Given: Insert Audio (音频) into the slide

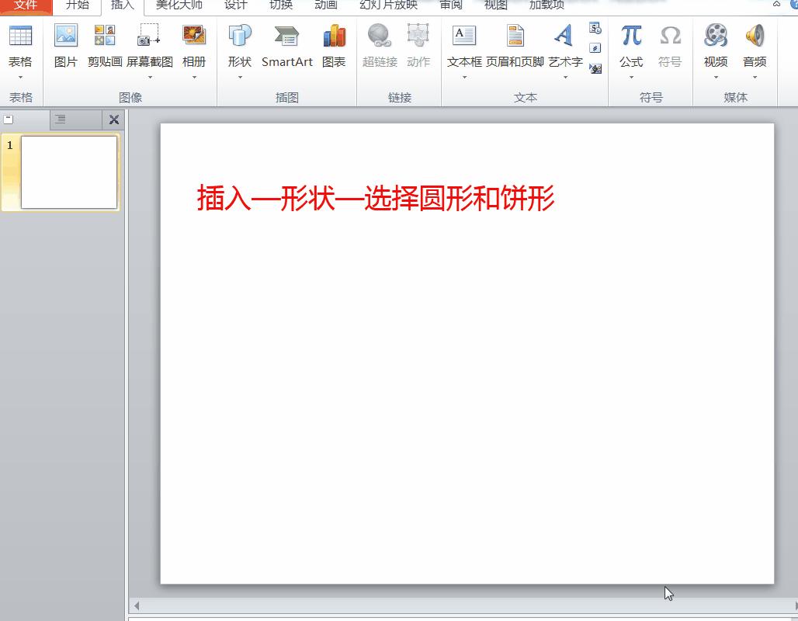Looking at the screenshot, I should tap(753, 43).
